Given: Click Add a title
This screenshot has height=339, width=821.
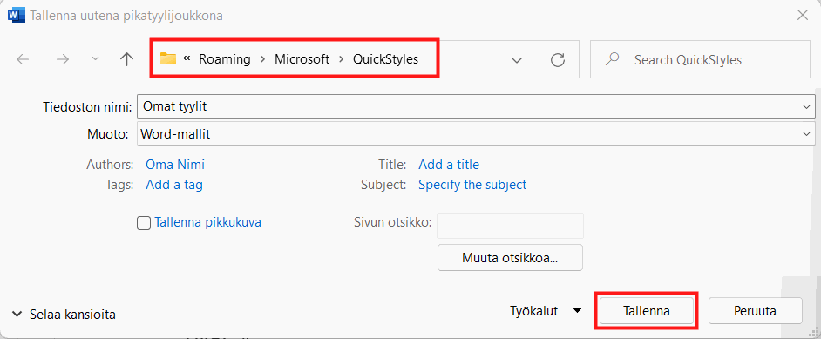Looking at the screenshot, I should [449, 165].
